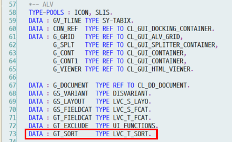
Task: Select the G_SPLT variable
Action: tap(64, 45)
